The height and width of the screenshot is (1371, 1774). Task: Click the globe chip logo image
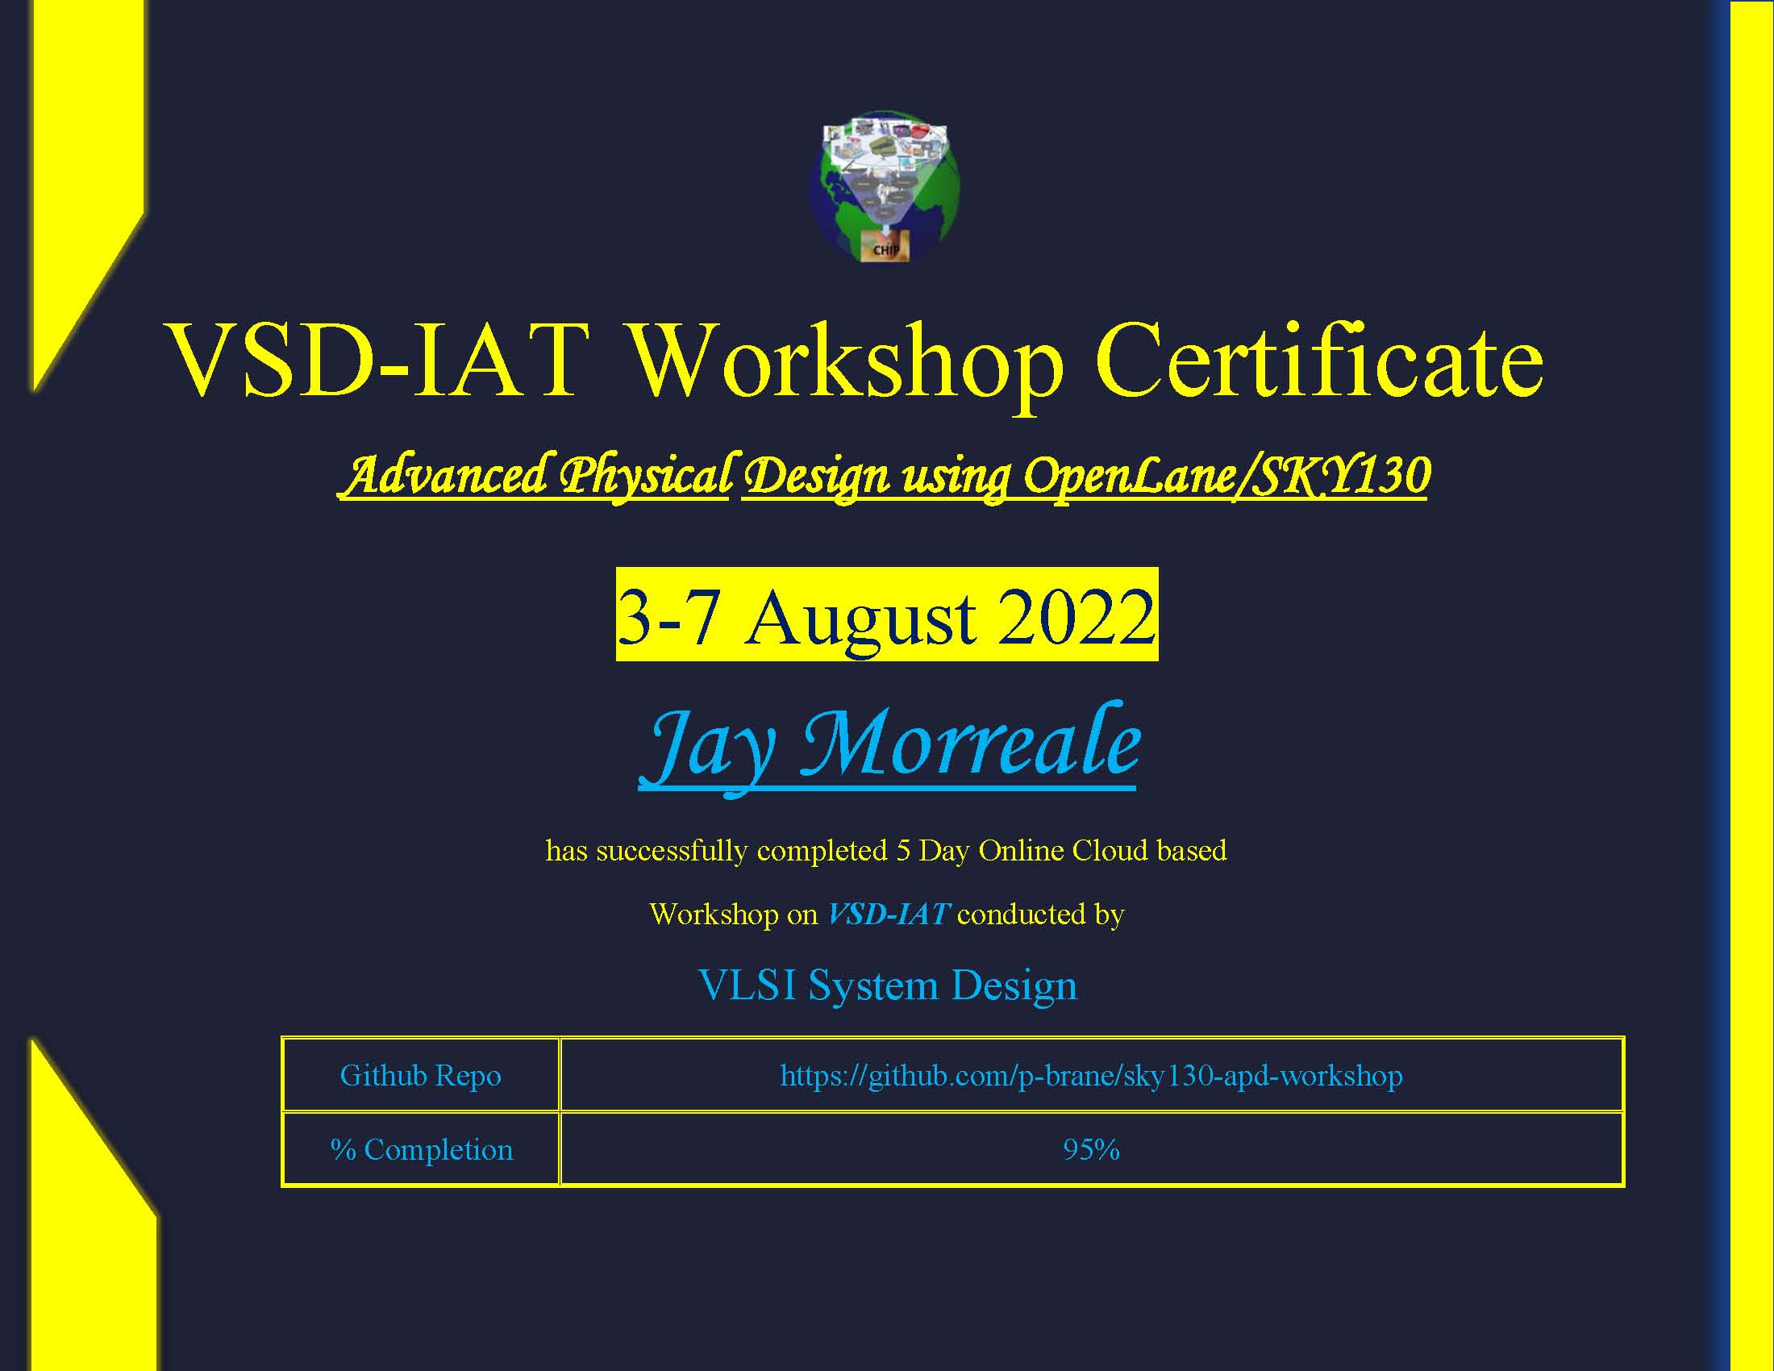(x=885, y=186)
